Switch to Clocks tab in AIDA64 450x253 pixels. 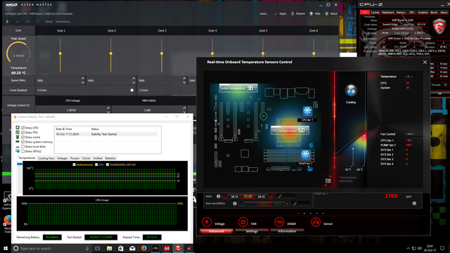(x=86, y=158)
